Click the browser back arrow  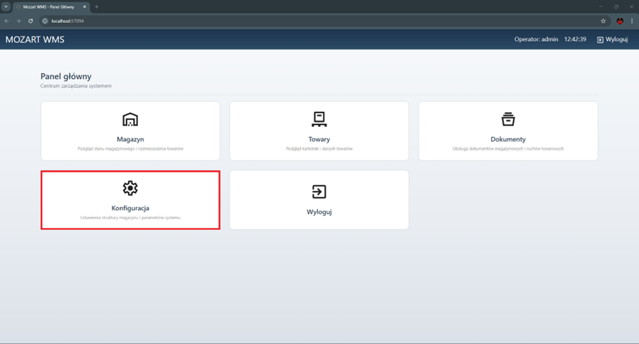(x=7, y=21)
